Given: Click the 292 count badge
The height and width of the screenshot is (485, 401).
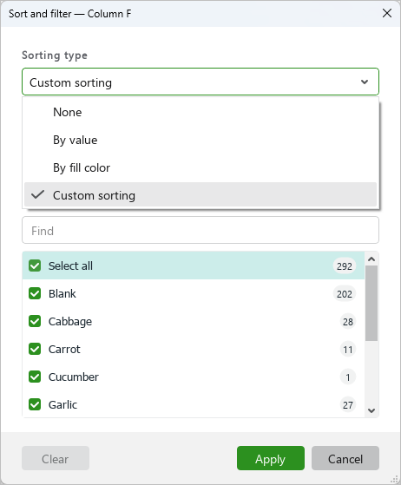Looking at the screenshot, I should [x=345, y=266].
